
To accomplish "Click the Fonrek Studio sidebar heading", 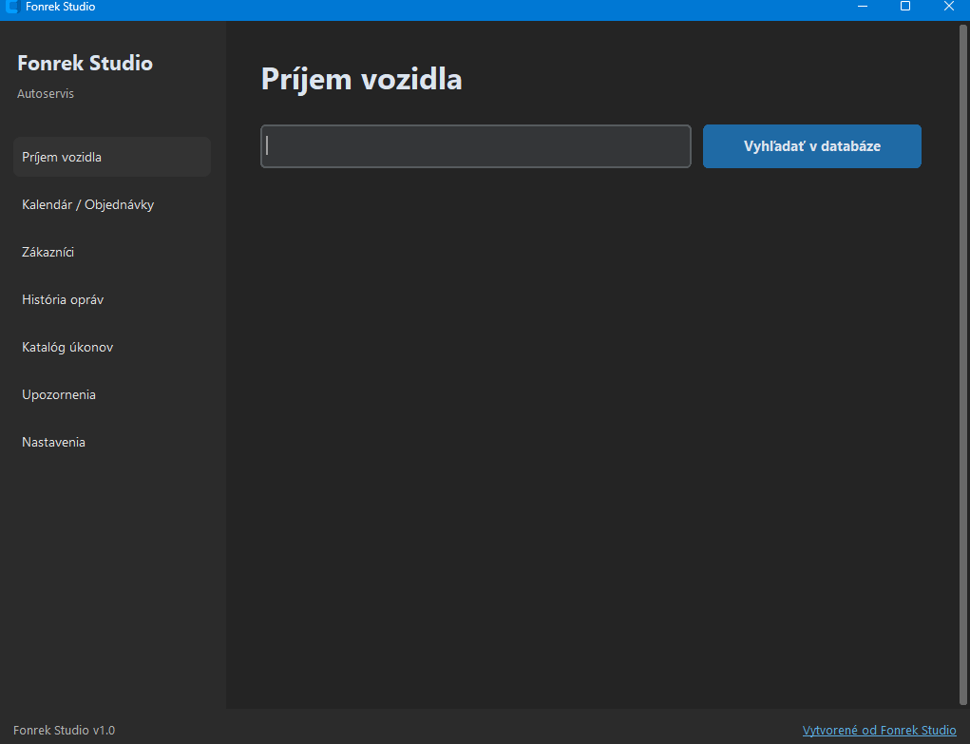I will (85, 63).
